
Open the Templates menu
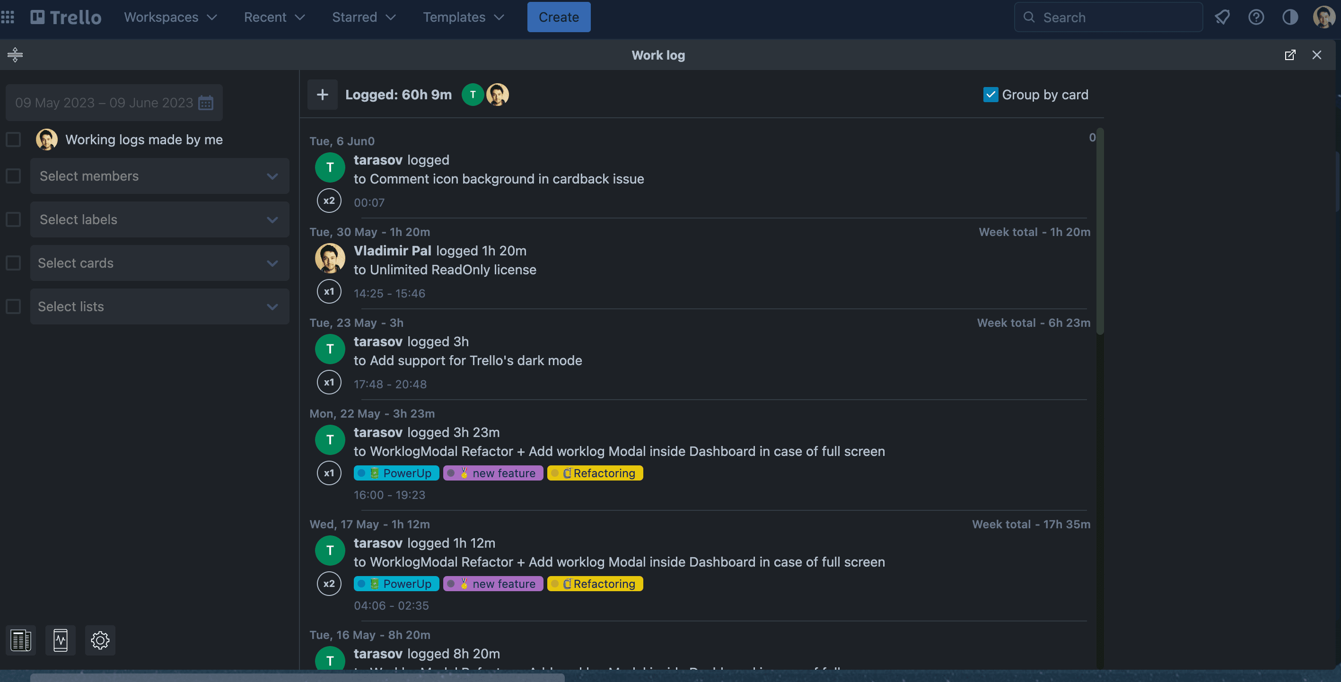[463, 17]
